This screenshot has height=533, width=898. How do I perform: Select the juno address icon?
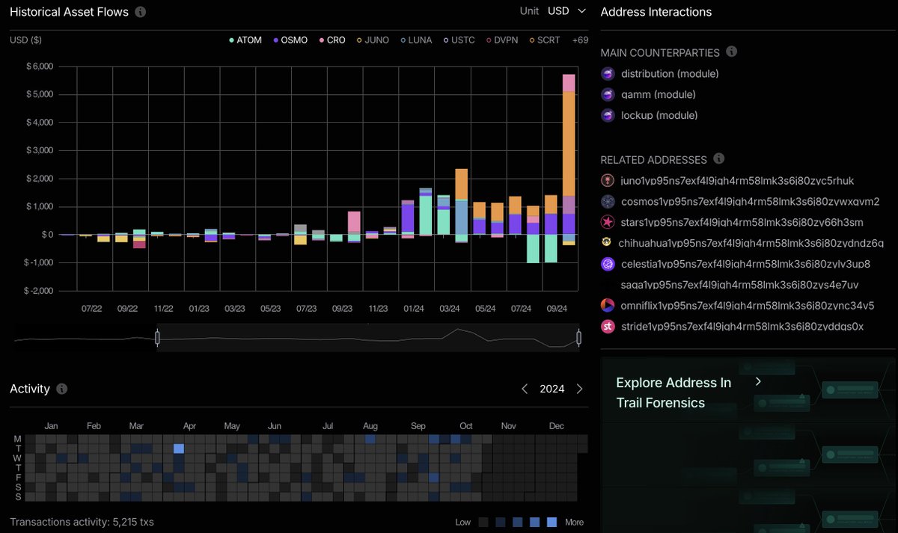pyautogui.click(x=608, y=180)
